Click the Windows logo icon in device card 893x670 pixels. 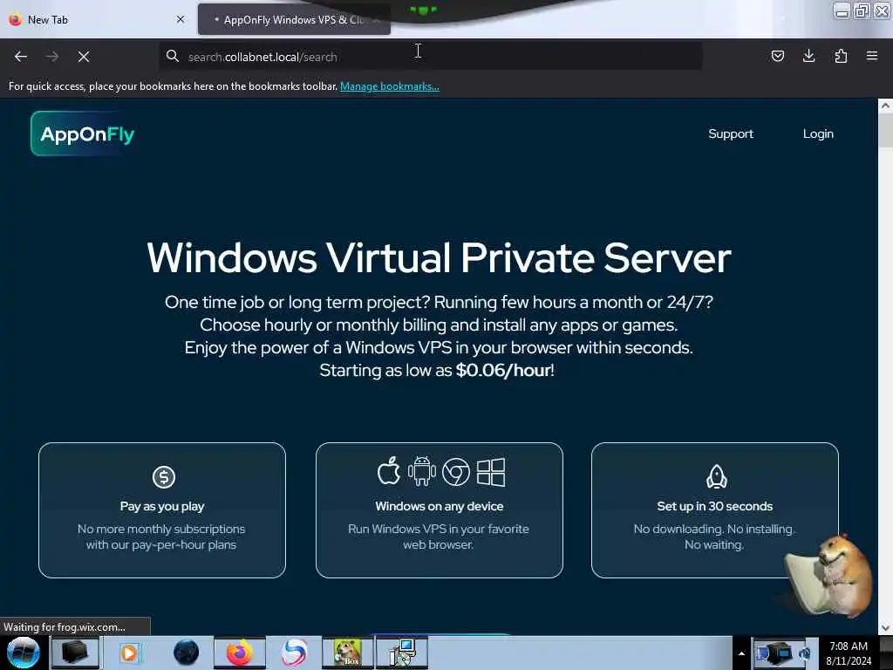click(491, 472)
